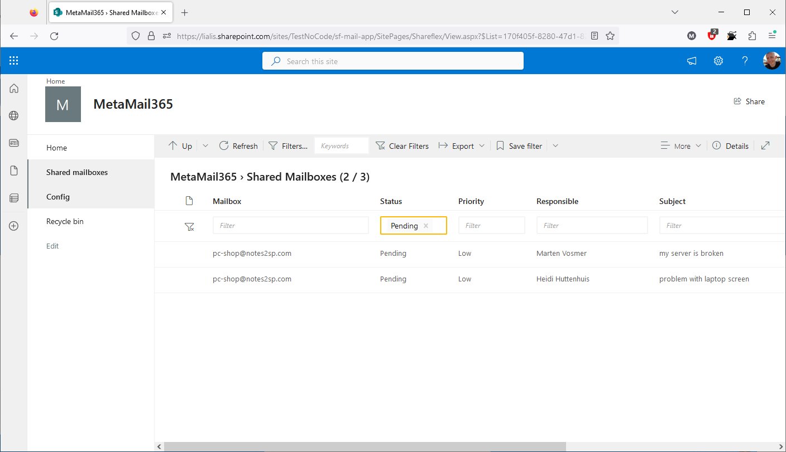Click Edit in the site navigation
The width and height of the screenshot is (786, 452).
click(52, 246)
